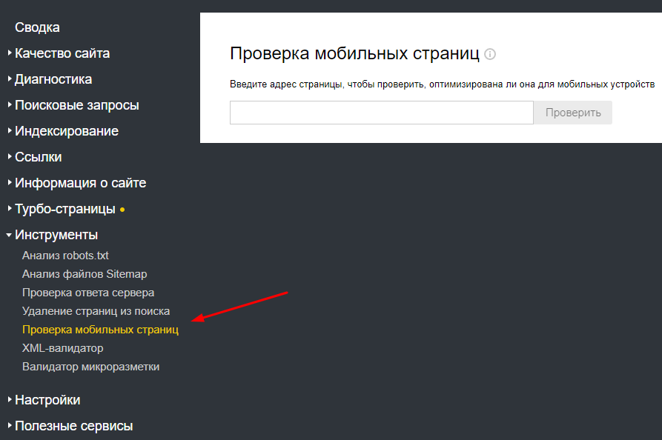Expand the Диагностика arrow
This screenshot has width=662, height=440.
pyautogui.click(x=10, y=79)
